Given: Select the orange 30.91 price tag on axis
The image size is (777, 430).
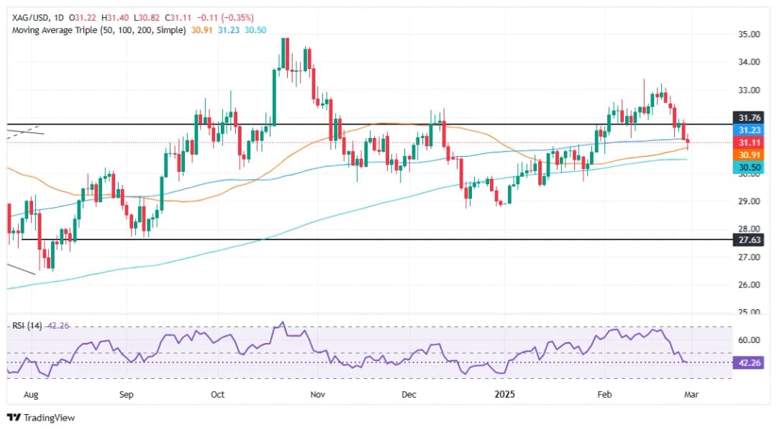Looking at the screenshot, I should [750, 155].
